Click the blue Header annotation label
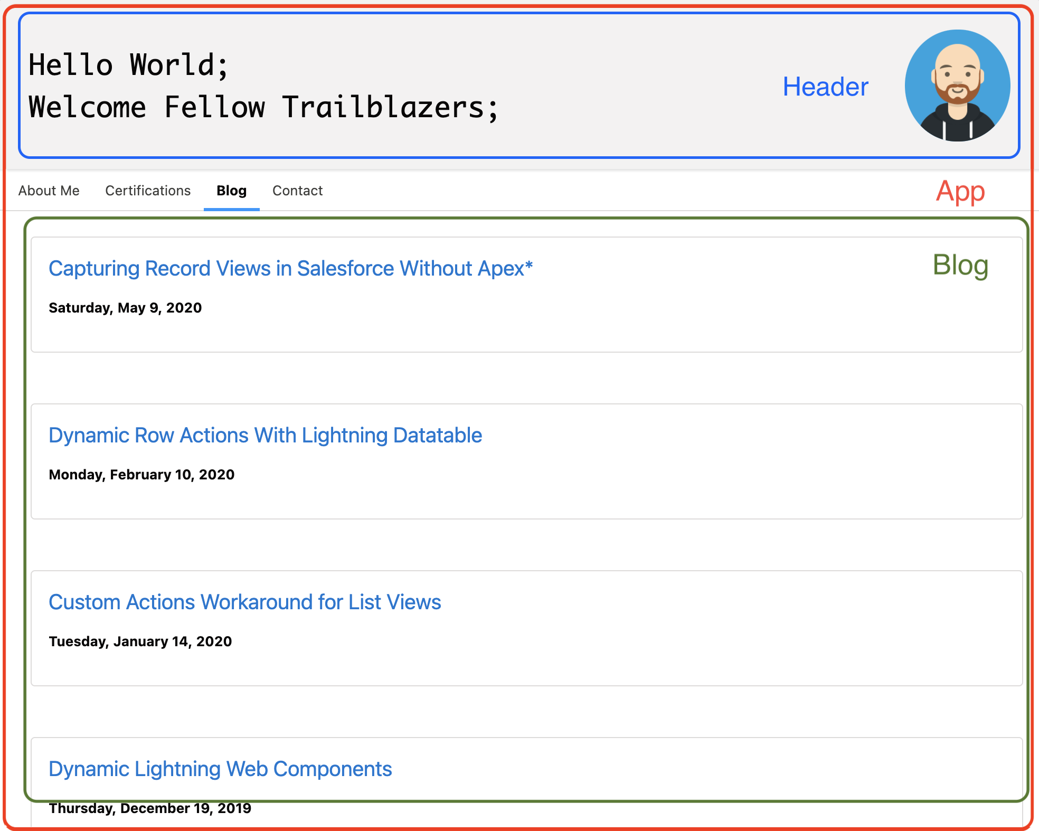Viewport: 1039px width, 831px height. 826,87
